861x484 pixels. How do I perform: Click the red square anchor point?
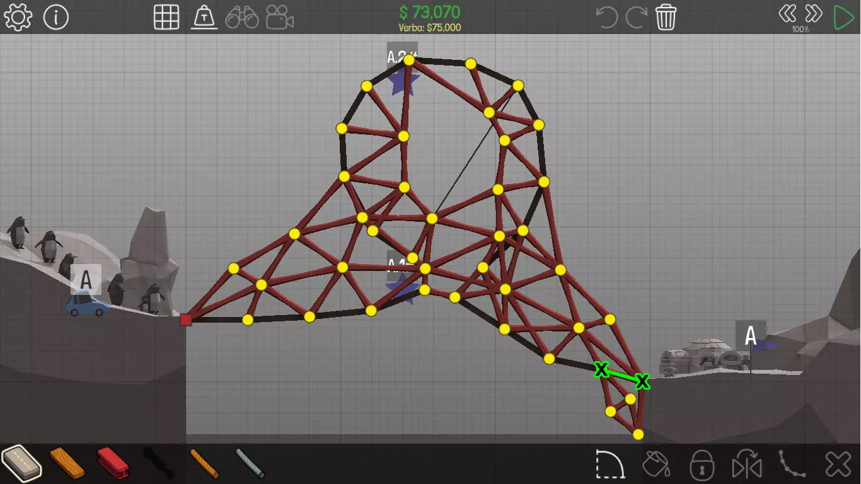tap(185, 320)
